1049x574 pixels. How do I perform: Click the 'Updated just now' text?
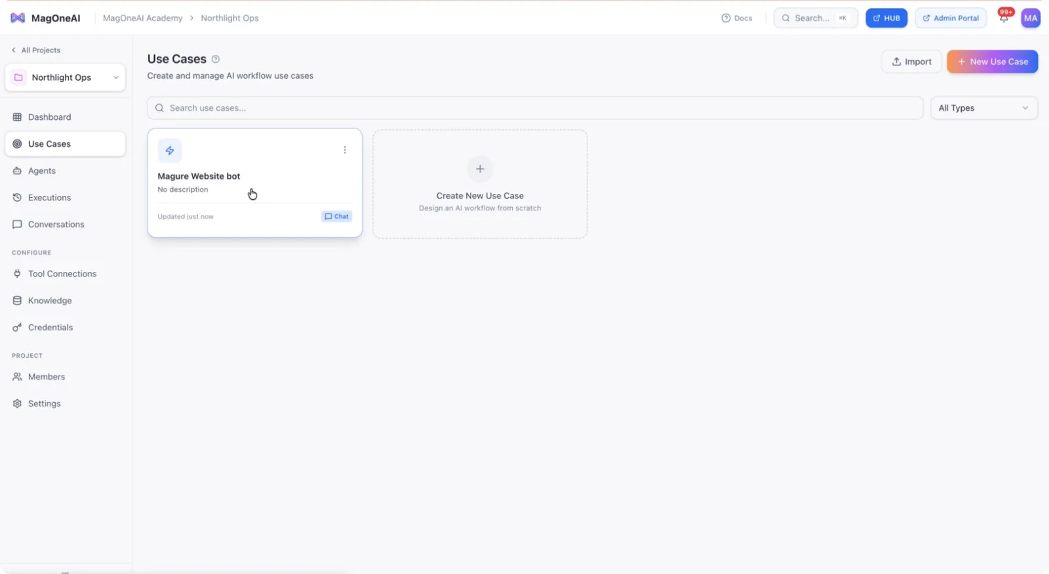(186, 217)
